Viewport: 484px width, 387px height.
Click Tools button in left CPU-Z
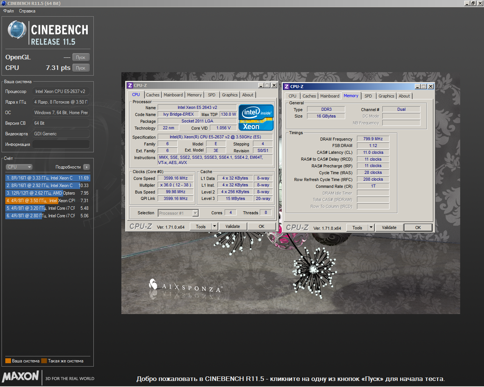coord(201,227)
